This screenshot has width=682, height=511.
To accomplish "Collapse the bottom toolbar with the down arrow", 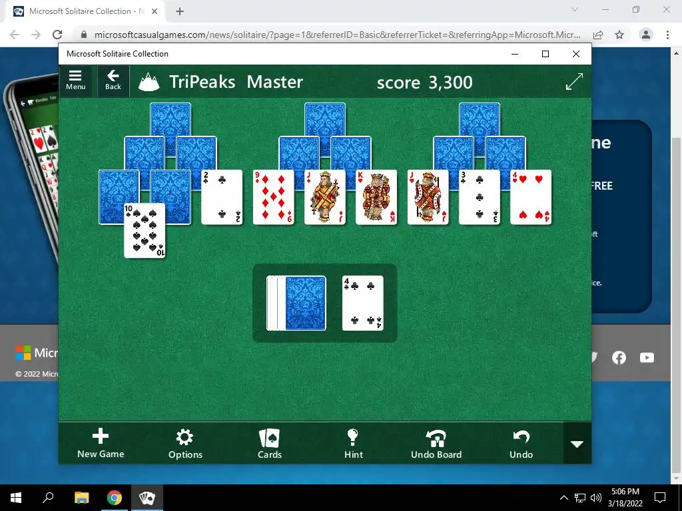I will [x=577, y=444].
